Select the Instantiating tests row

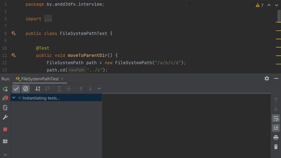pyautogui.click(x=56, y=98)
